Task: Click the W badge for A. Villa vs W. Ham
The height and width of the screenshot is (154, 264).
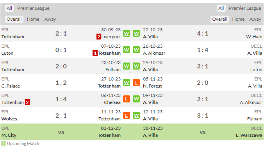Action: [136, 33]
